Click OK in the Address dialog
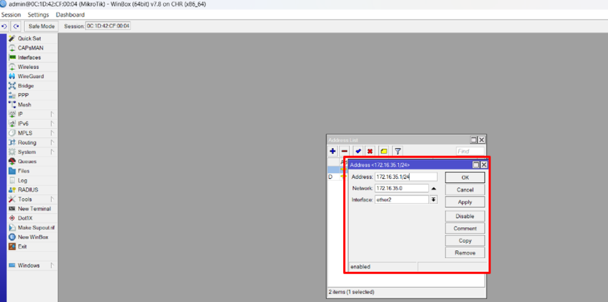This screenshot has height=302, width=608. click(x=465, y=177)
